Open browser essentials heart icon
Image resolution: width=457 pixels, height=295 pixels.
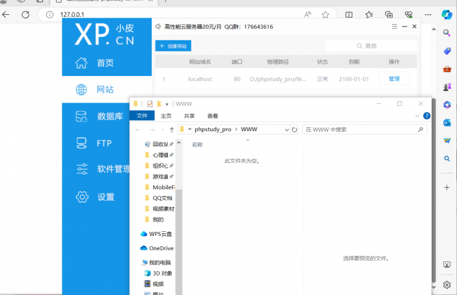409,14
